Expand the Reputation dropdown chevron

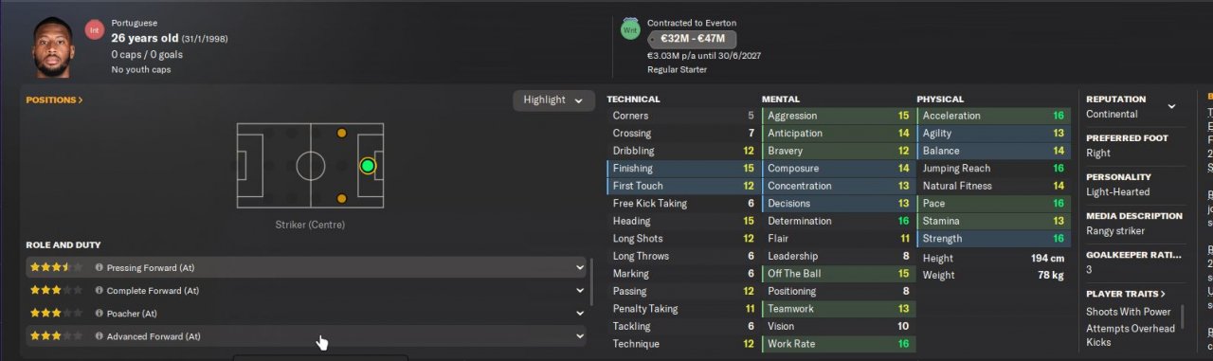[1172, 106]
